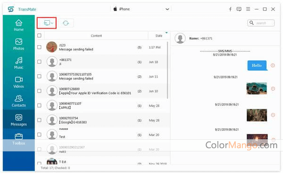Open the Home section
The width and height of the screenshot is (283, 174).
(19, 25)
